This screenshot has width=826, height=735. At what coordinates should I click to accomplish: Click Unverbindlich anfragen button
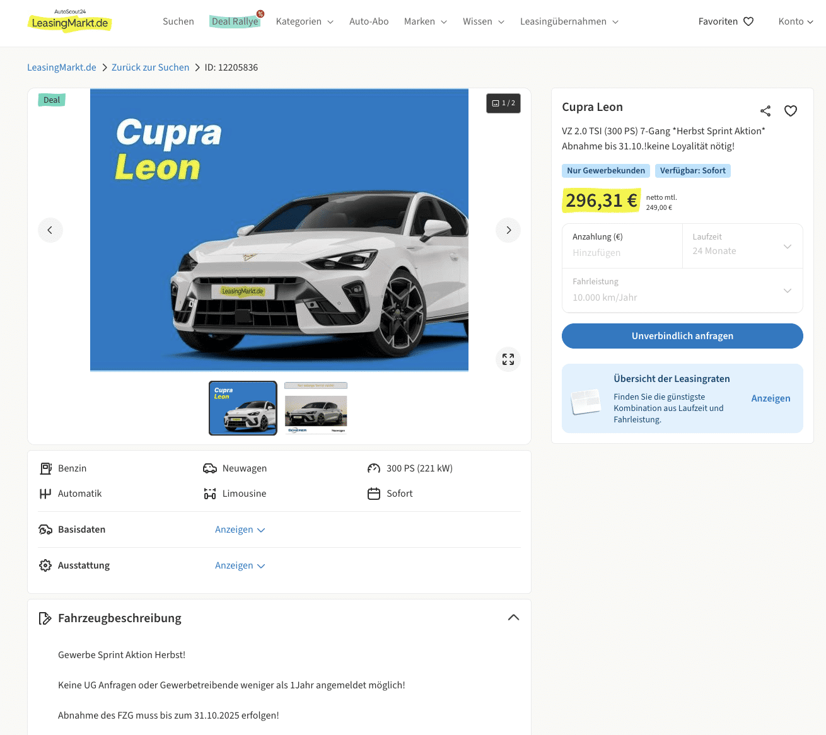(682, 336)
